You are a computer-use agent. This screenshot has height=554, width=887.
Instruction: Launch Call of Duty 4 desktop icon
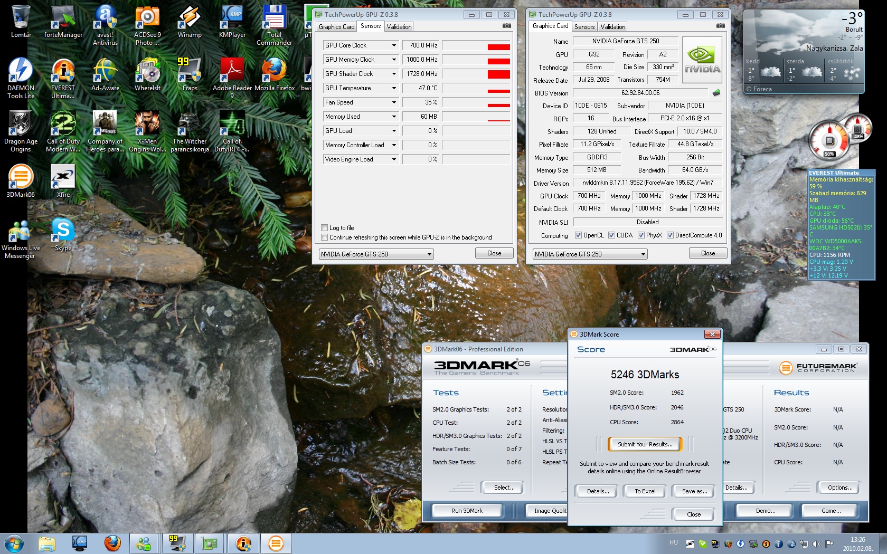[232, 131]
